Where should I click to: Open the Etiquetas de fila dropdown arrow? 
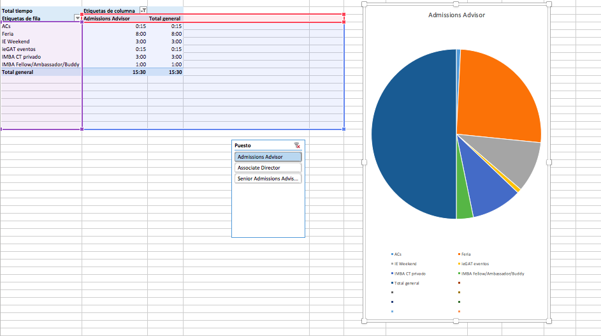pyautogui.click(x=77, y=18)
